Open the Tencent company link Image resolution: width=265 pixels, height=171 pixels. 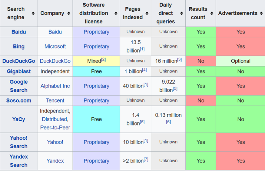click(55, 100)
